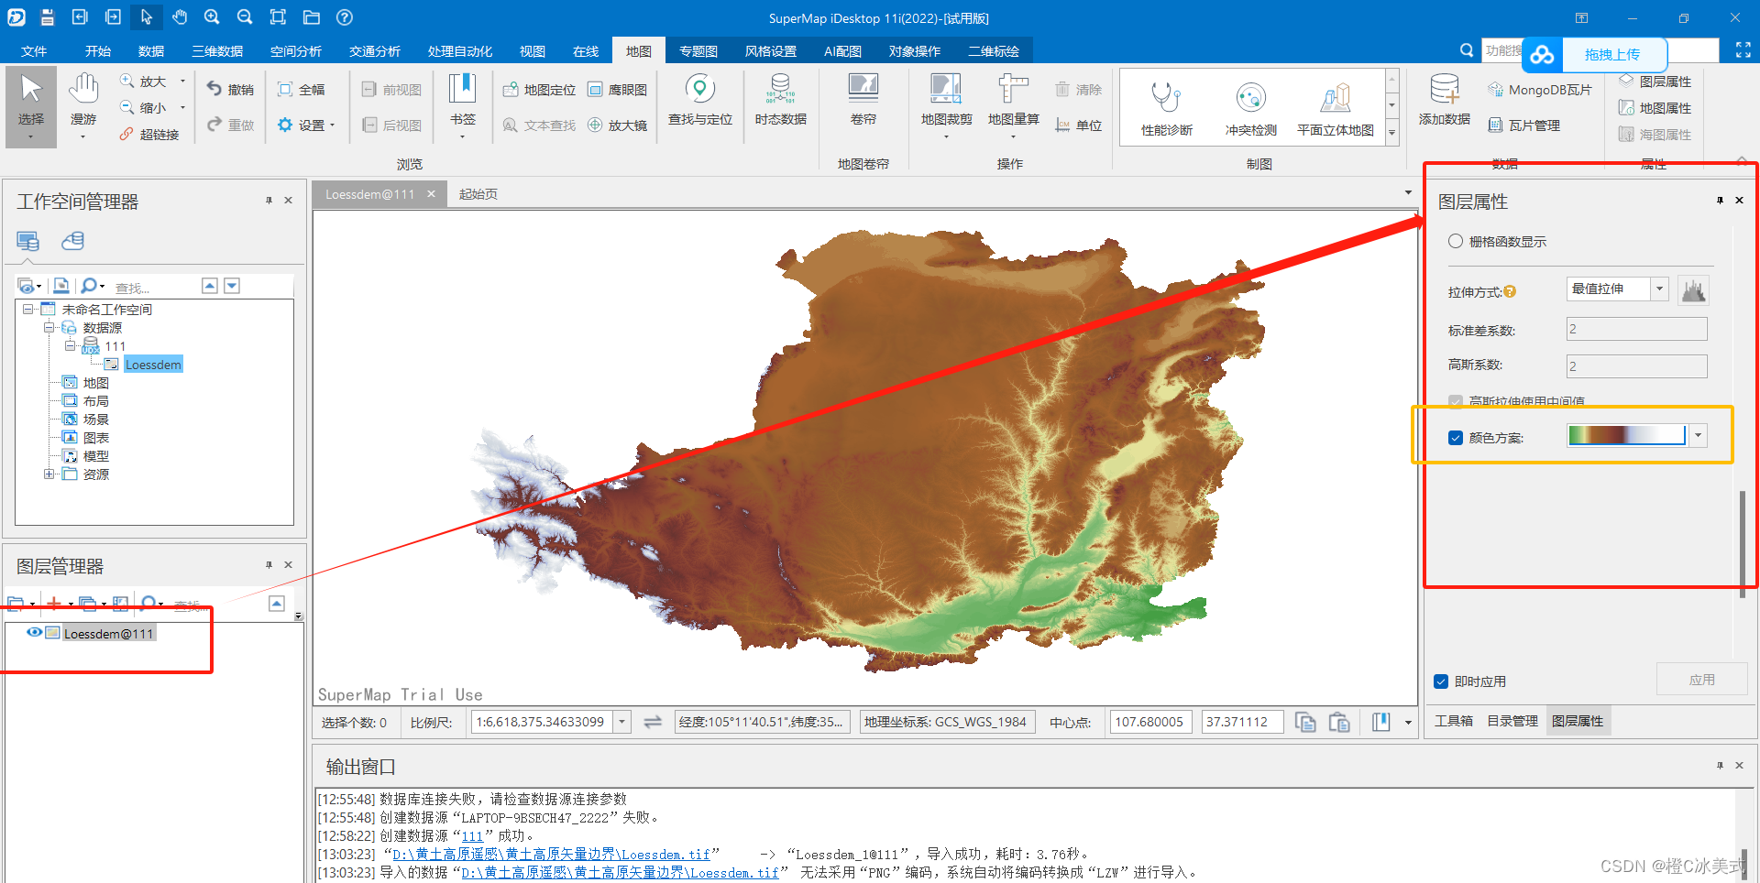Click the 中心点 longitude input field
Image resolution: width=1760 pixels, height=883 pixels.
[x=1150, y=721]
